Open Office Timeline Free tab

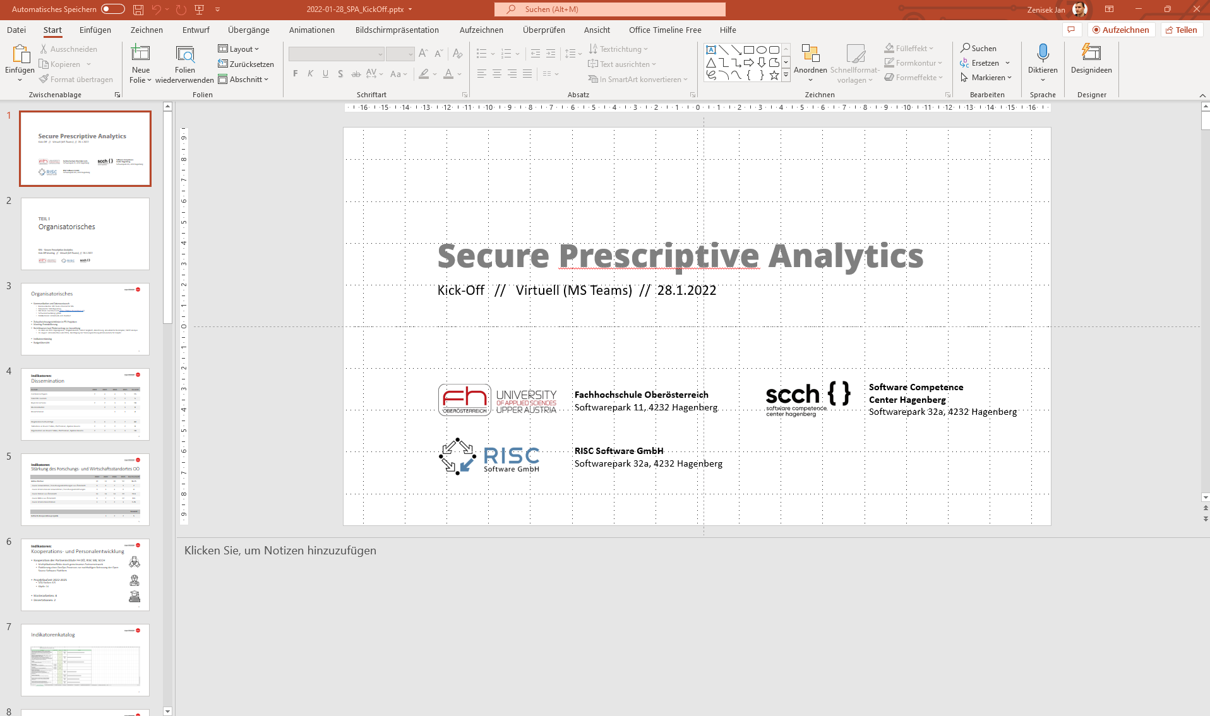(x=665, y=30)
